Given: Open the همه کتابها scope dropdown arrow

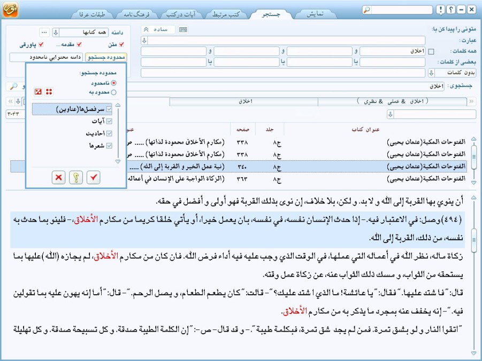Looking at the screenshot, I should [56, 32].
